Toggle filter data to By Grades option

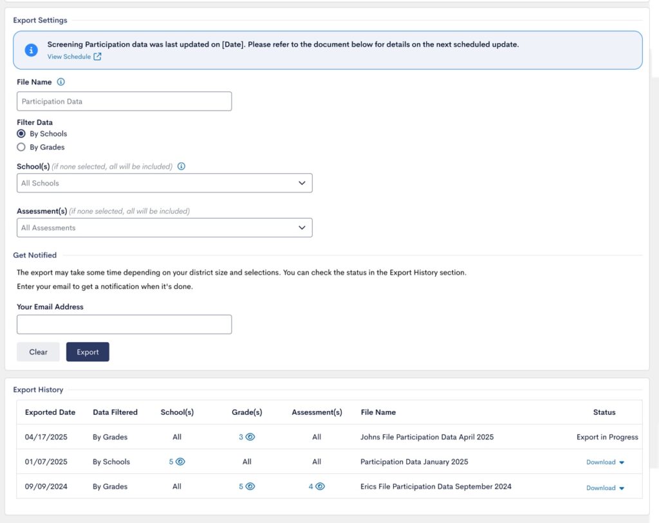point(21,147)
